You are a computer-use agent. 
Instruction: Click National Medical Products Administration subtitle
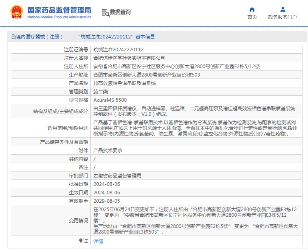point(59,17)
